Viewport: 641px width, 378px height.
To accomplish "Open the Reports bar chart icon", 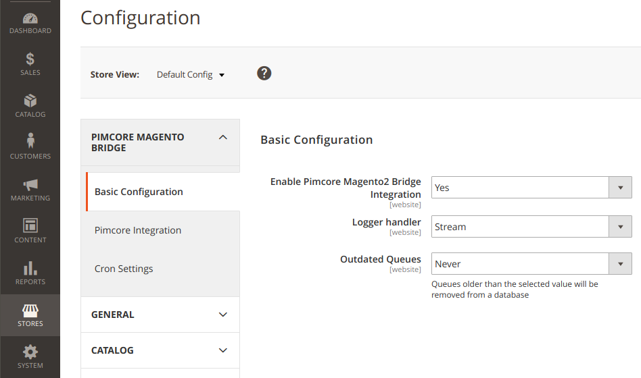I will click(x=30, y=268).
